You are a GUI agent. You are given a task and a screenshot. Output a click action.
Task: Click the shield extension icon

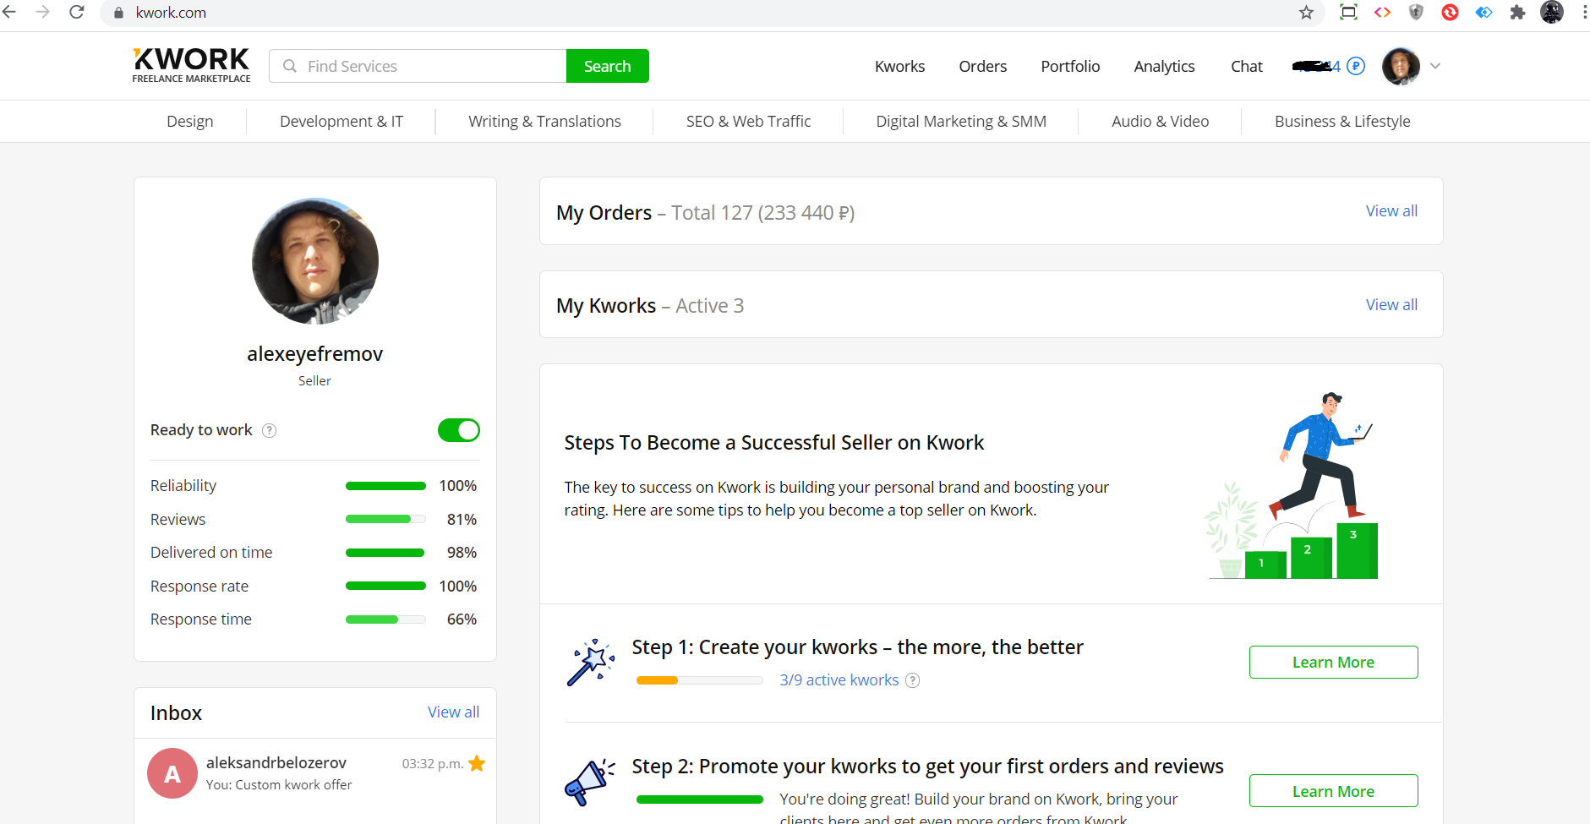click(1416, 12)
